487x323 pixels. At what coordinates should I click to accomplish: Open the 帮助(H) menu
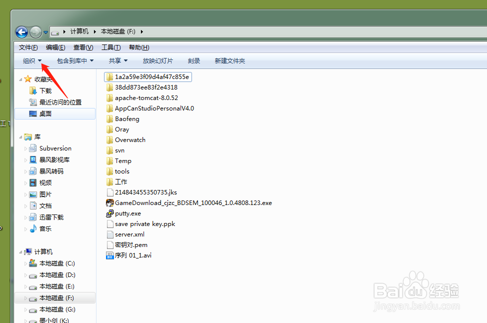tap(139, 47)
